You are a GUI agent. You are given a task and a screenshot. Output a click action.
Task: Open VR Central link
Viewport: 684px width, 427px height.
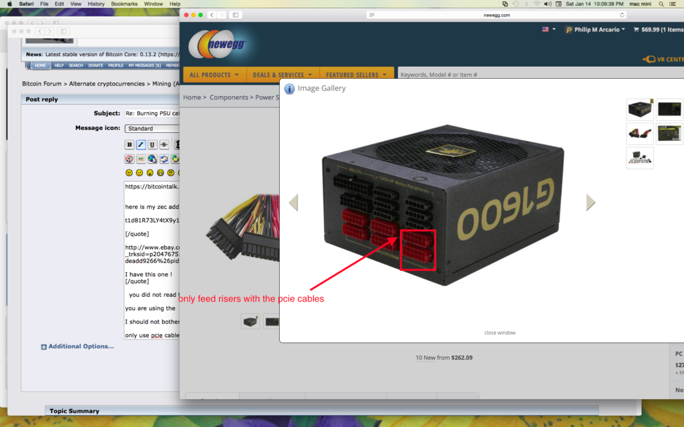click(x=663, y=59)
